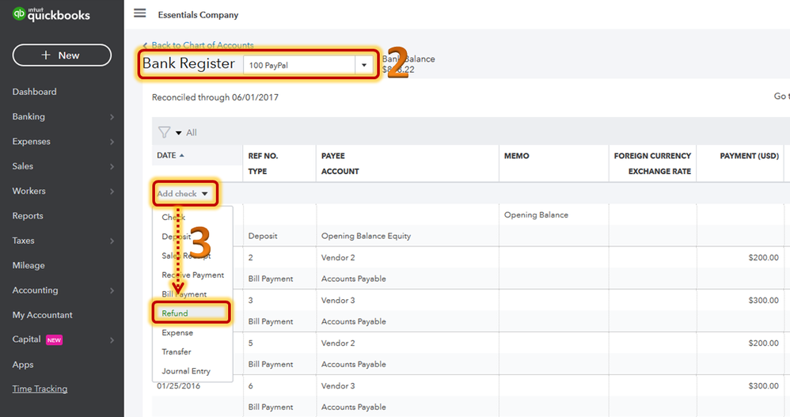Open My Accountant in the sidebar
Screen dimensions: 790x417
click(42, 315)
